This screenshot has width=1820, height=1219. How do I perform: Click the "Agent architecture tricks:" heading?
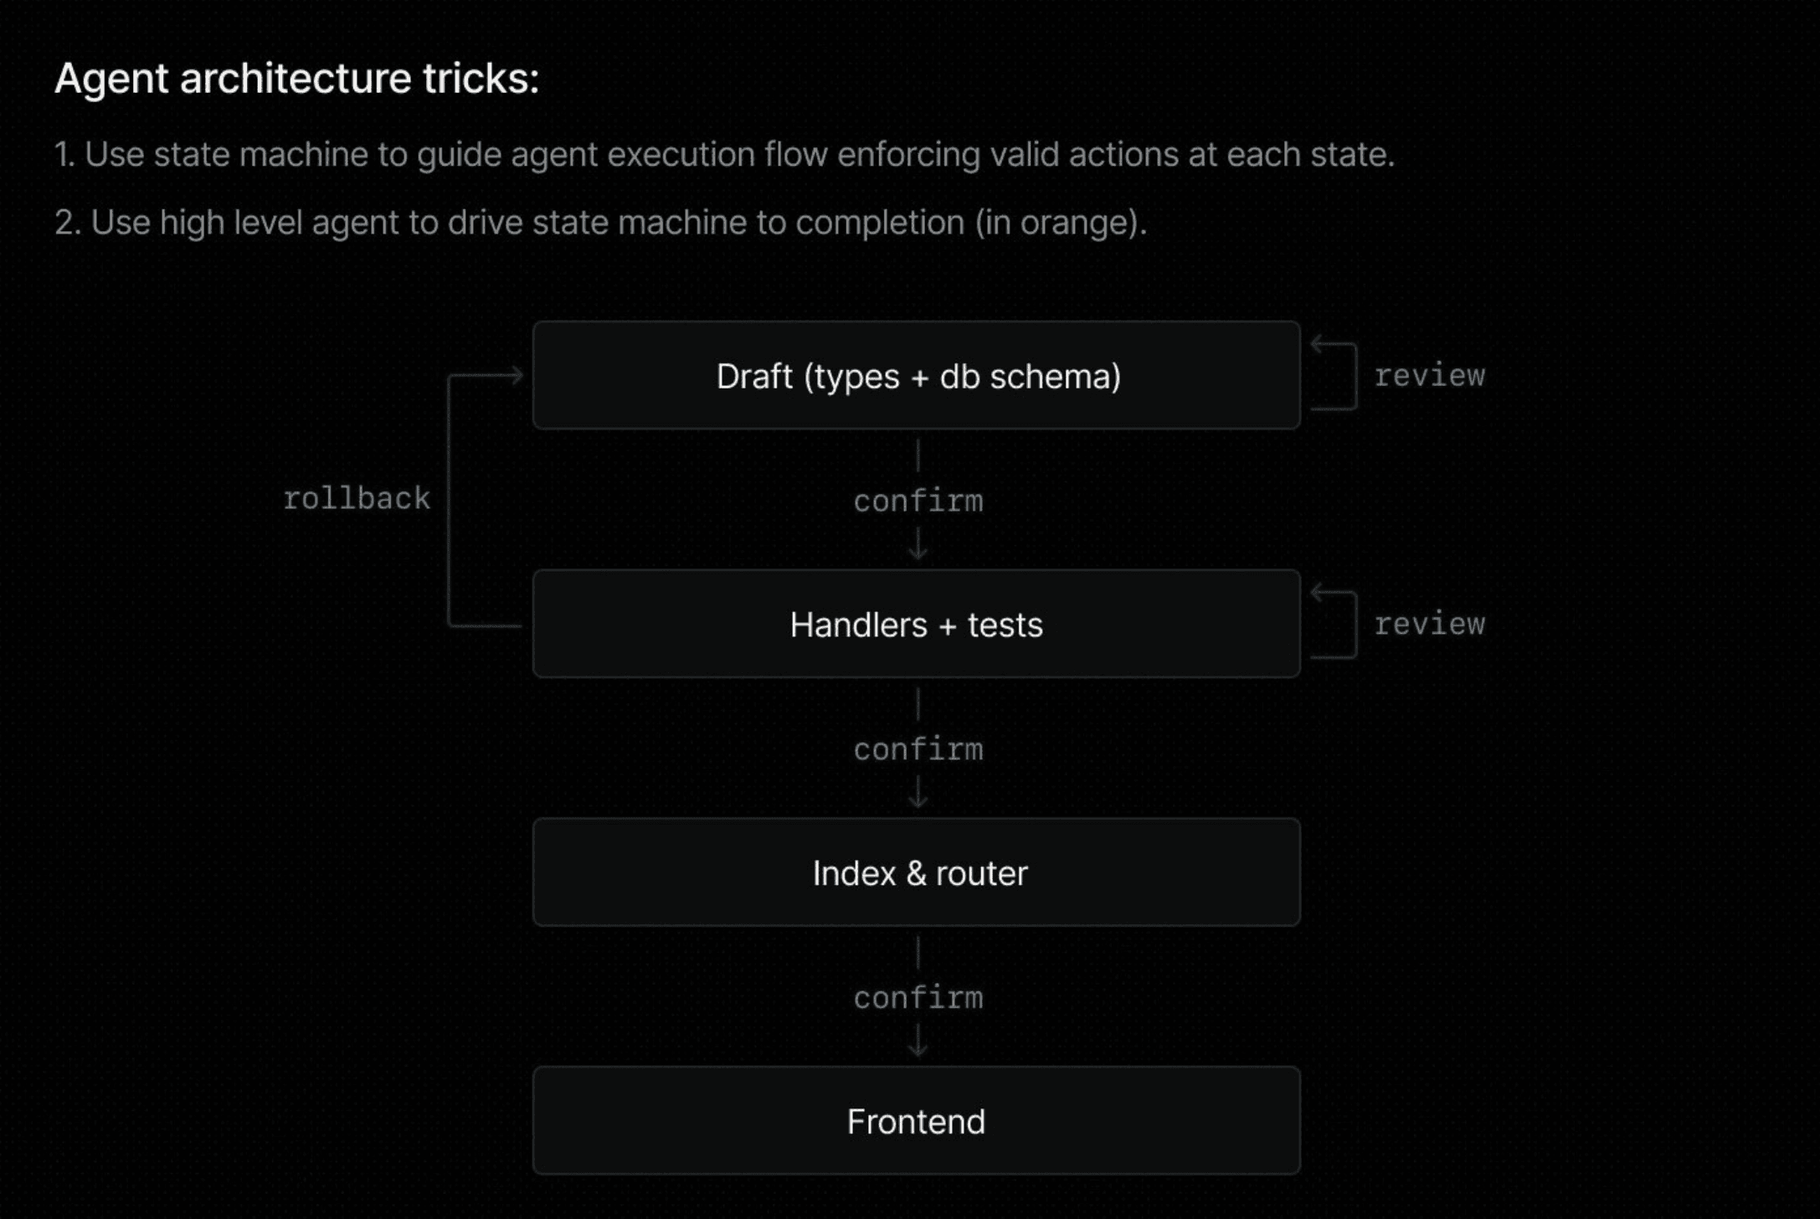point(296,79)
